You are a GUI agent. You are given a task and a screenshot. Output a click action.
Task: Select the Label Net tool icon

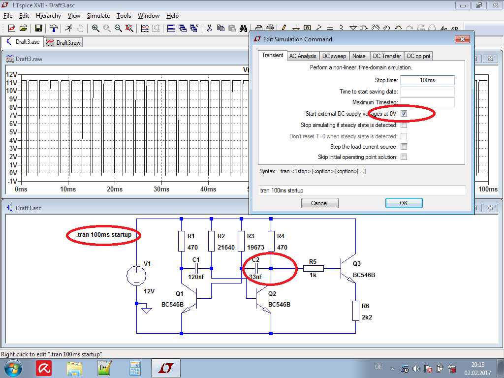[x=307, y=28]
